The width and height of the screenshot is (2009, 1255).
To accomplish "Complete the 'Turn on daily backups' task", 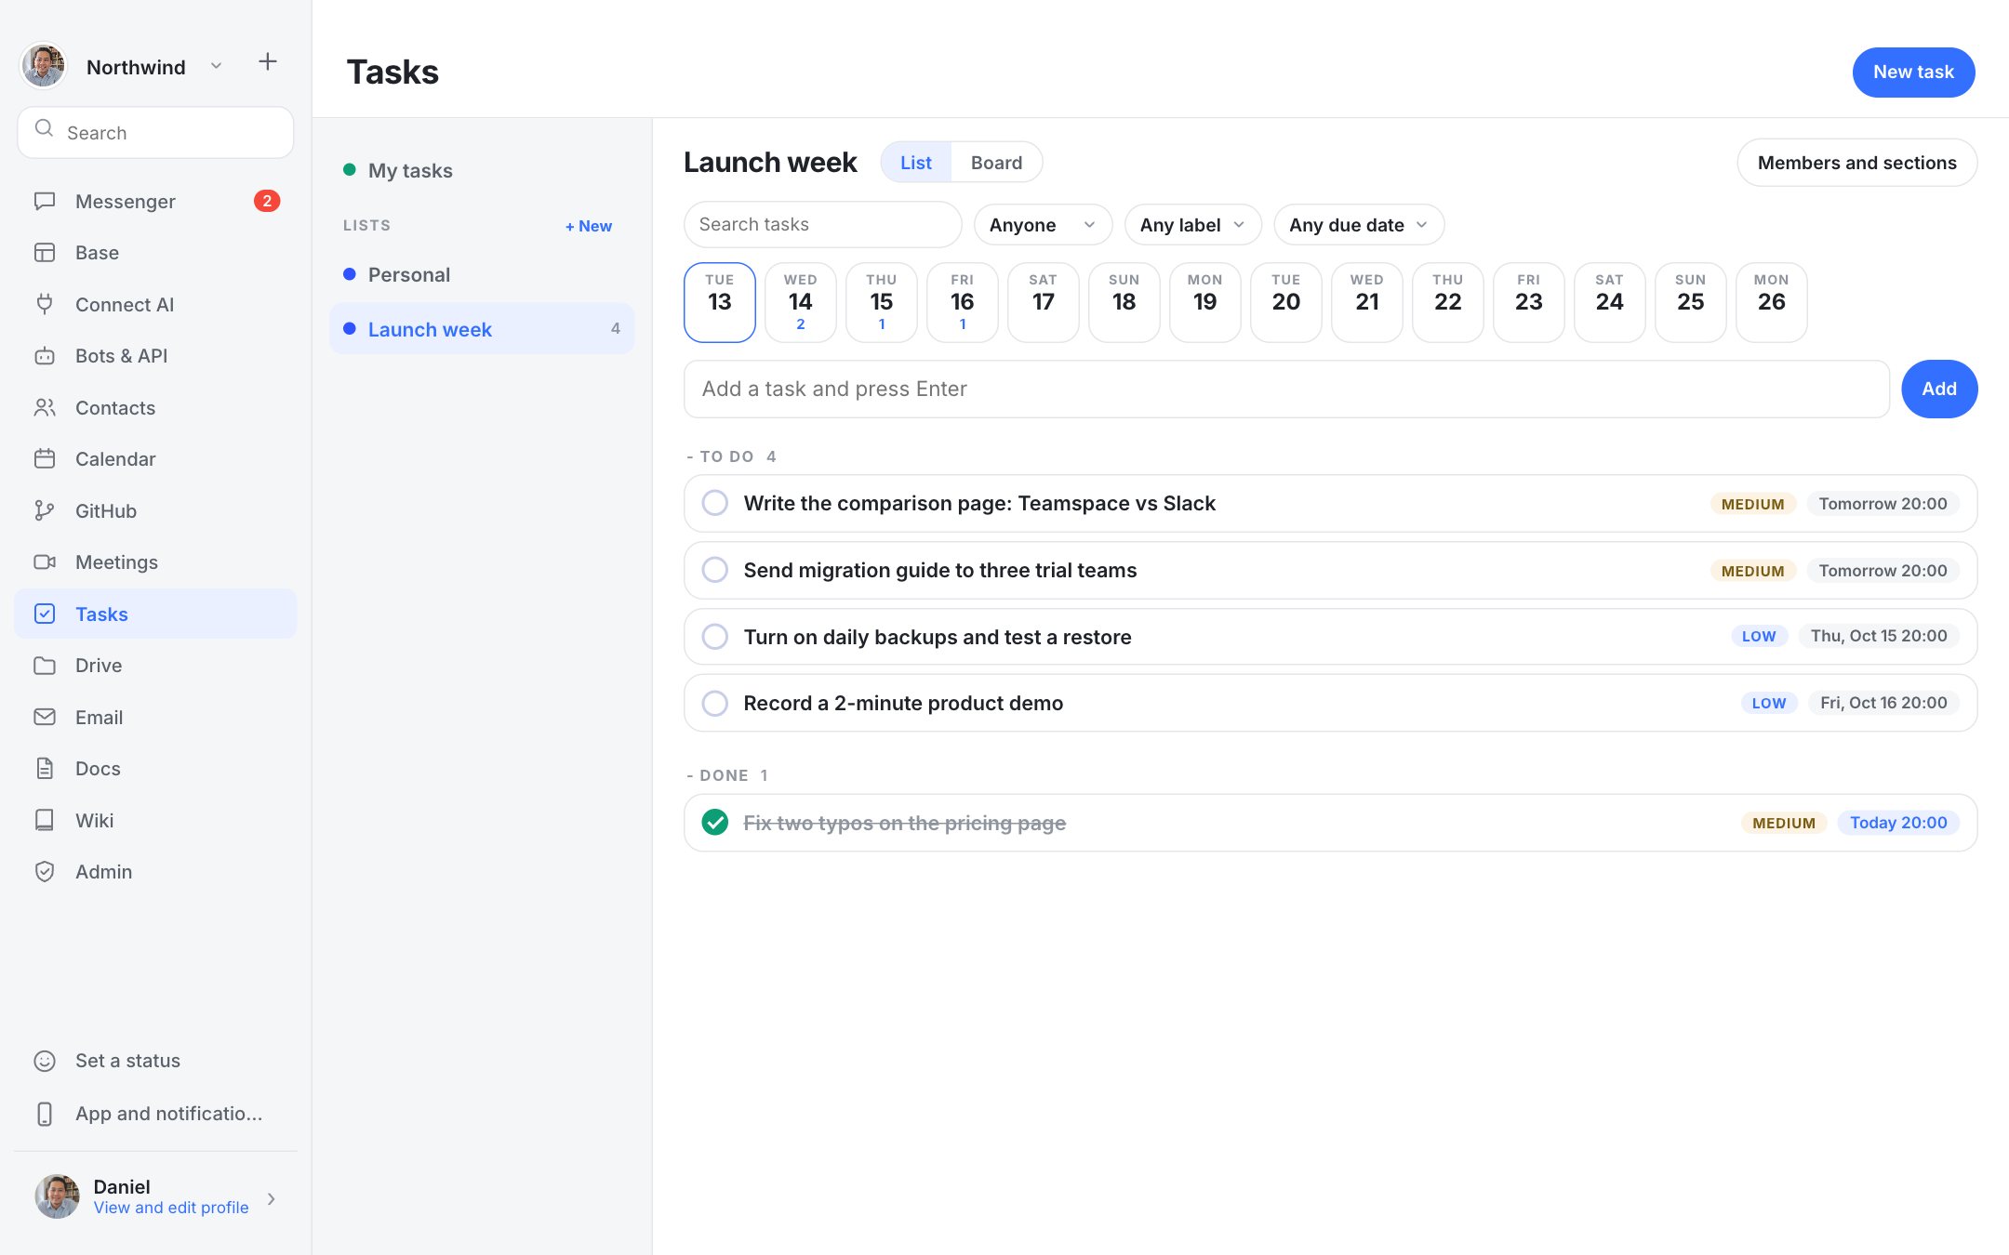I will click(x=714, y=637).
